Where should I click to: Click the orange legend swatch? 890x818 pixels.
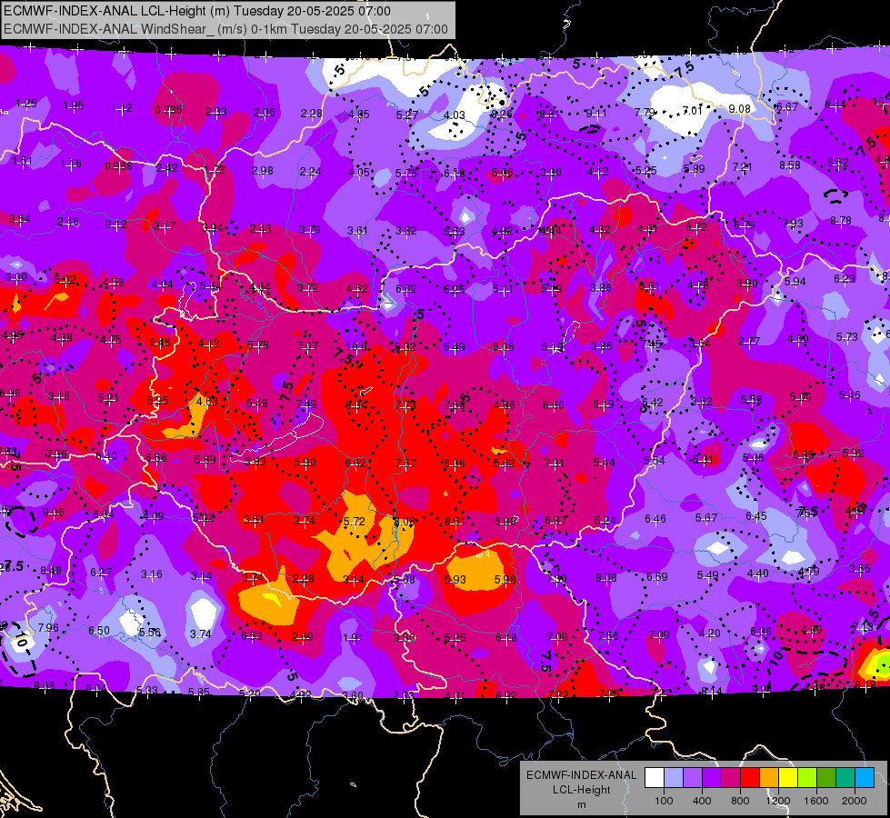coord(769,777)
